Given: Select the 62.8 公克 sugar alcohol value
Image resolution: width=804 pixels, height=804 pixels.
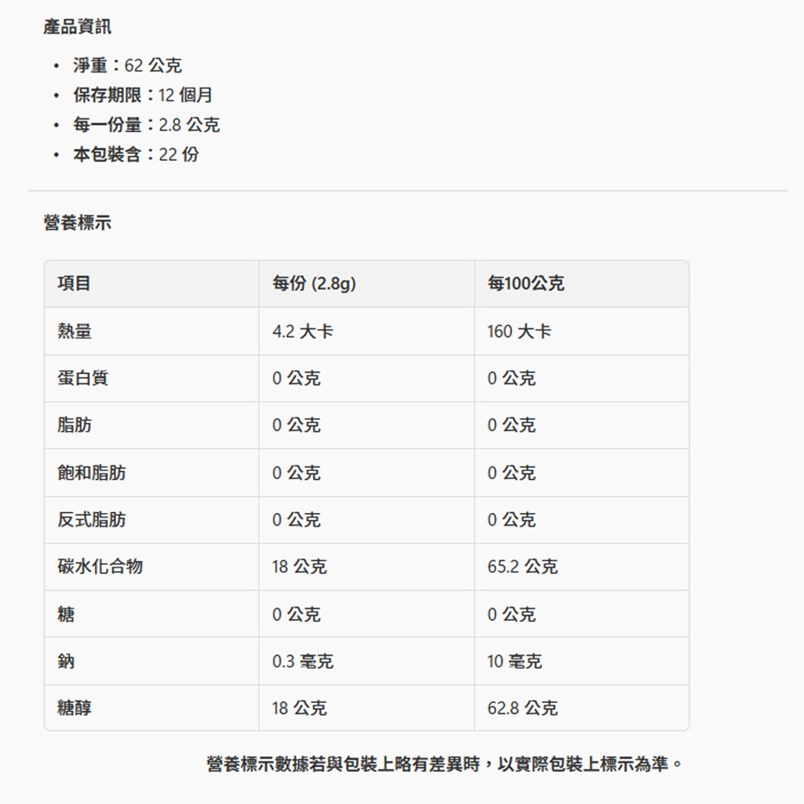Looking at the screenshot, I should (522, 708).
